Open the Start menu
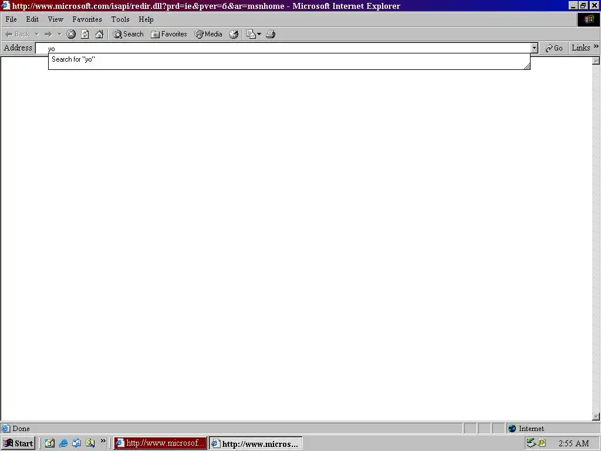The height and width of the screenshot is (451, 601). (x=18, y=443)
